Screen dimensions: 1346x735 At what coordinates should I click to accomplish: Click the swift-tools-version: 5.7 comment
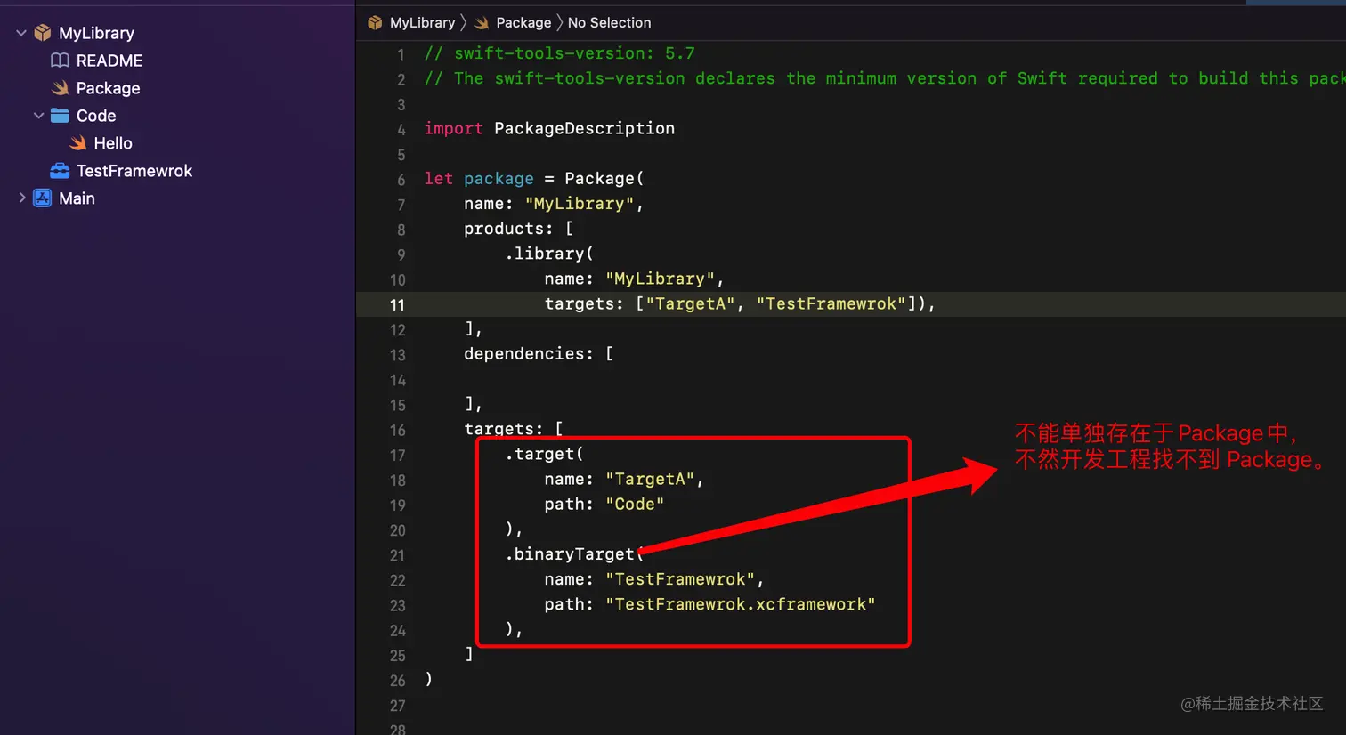click(x=559, y=53)
